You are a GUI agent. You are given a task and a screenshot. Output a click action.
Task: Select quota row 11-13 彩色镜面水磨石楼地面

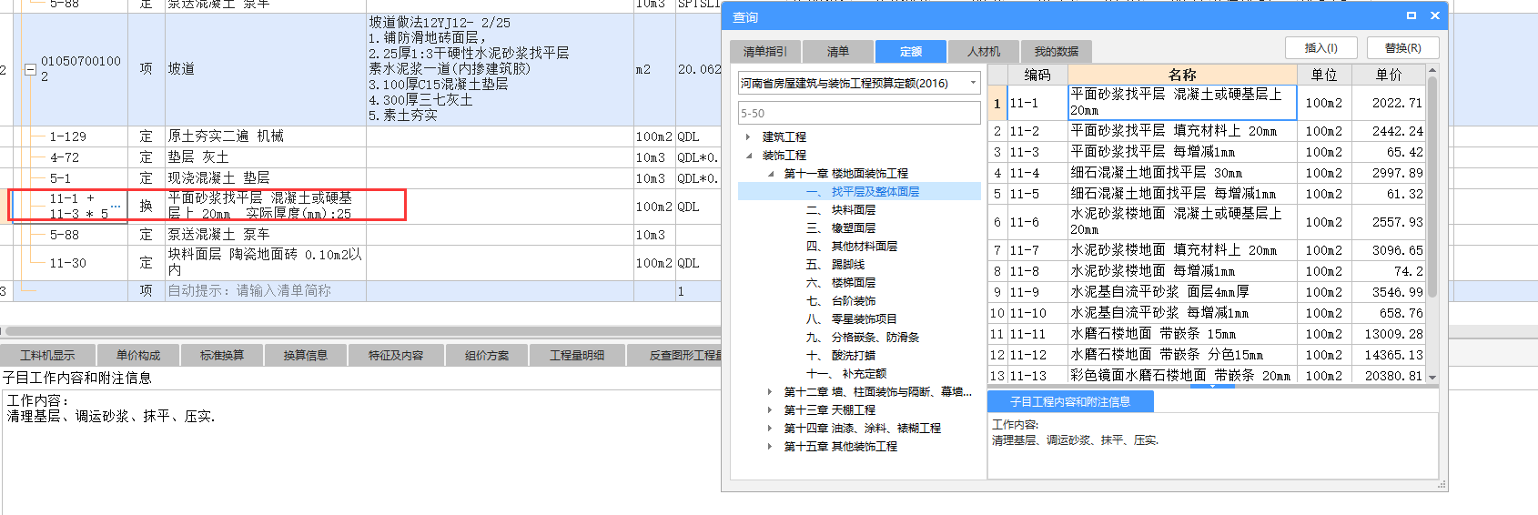pyautogui.click(x=1207, y=375)
